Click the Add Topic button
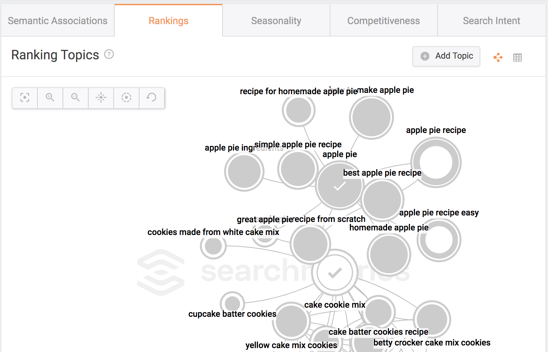The width and height of the screenshot is (548, 352). click(x=446, y=56)
